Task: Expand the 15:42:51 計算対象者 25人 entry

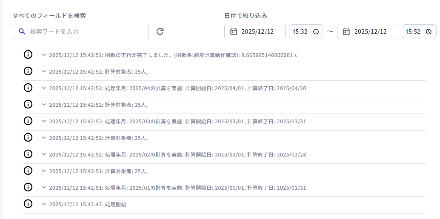Action: click(x=43, y=171)
